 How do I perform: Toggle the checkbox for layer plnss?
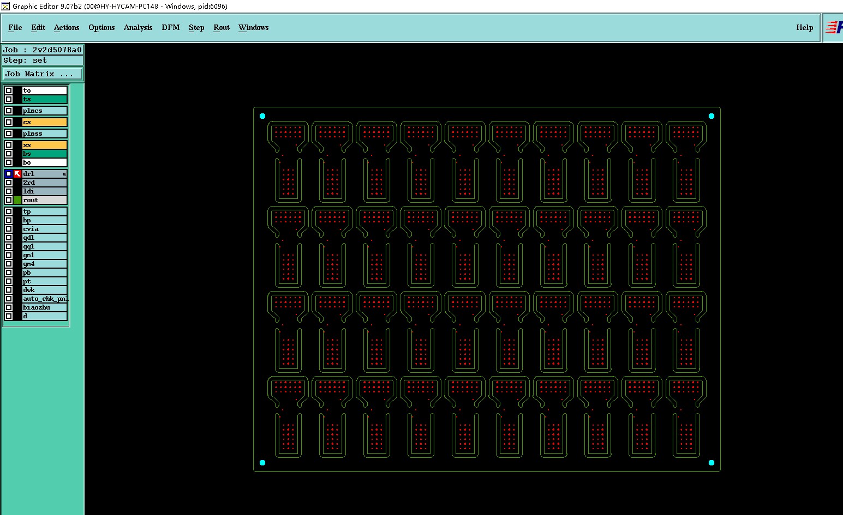click(9, 134)
